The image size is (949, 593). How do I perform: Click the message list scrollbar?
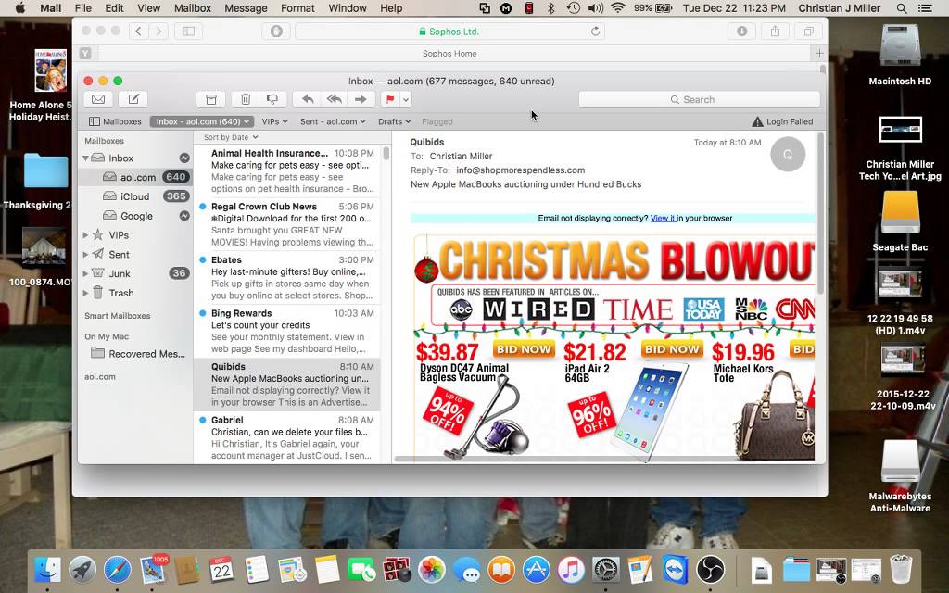point(386,154)
